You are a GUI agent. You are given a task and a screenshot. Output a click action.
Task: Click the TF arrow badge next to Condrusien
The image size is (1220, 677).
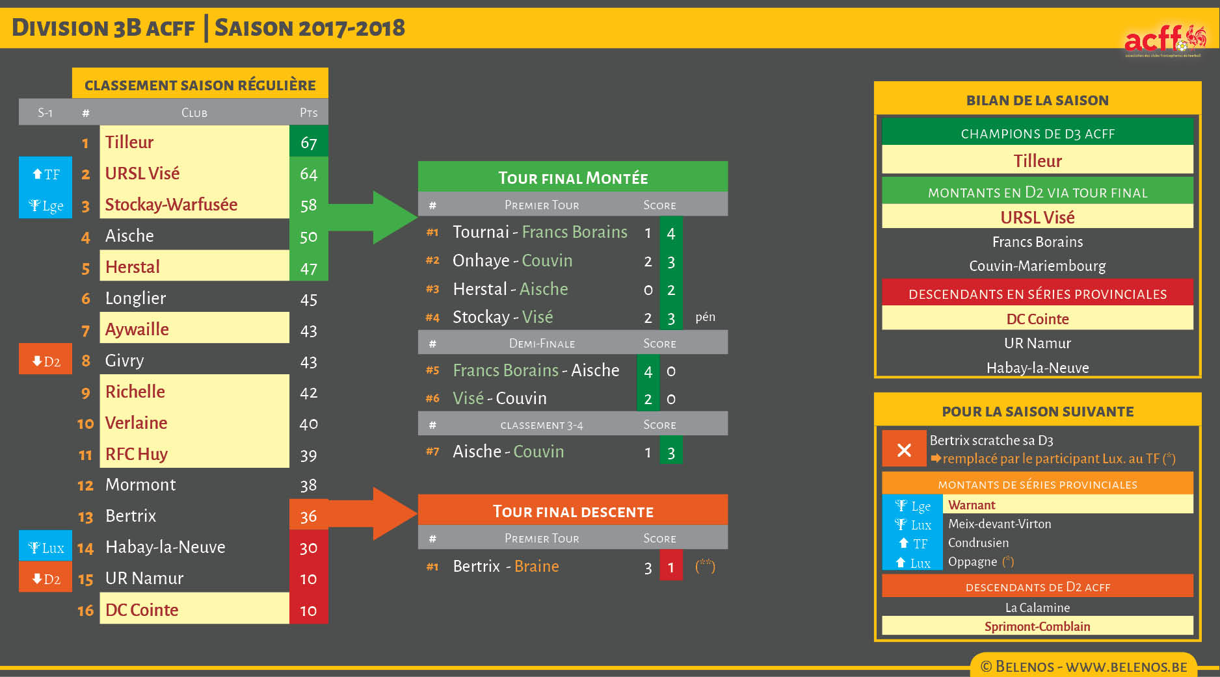tap(912, 543)
